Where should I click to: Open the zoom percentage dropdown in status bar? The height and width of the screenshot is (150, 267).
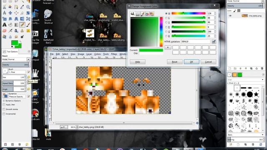click(x=77, y=127)
